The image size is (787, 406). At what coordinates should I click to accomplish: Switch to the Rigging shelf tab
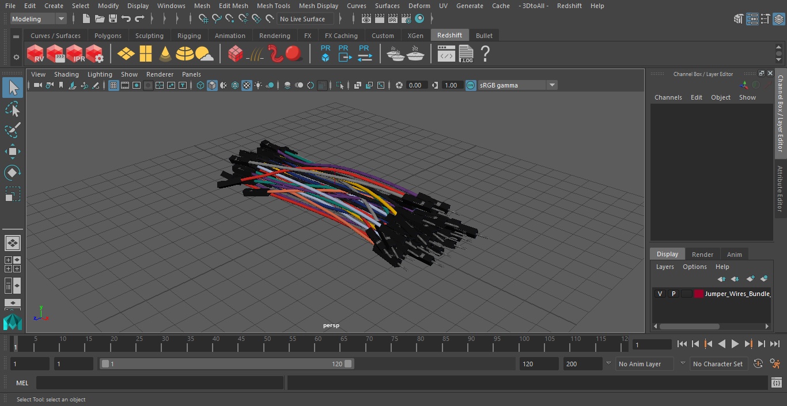(189, 36)
